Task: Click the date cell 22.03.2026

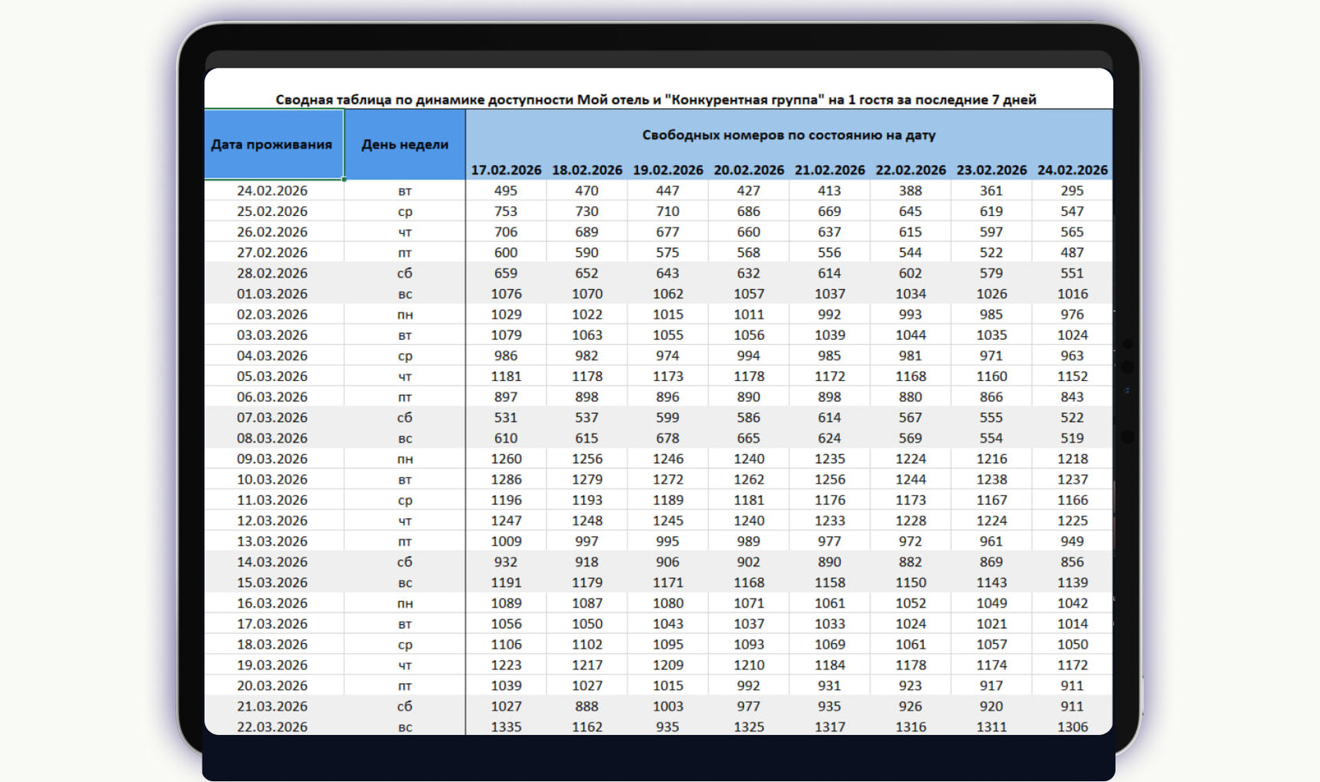Action: (x=273, y=727)
